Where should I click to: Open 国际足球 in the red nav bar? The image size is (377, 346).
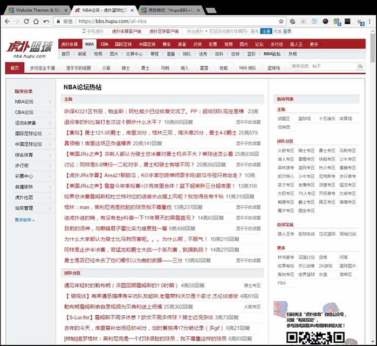click(x=123, y=44)
